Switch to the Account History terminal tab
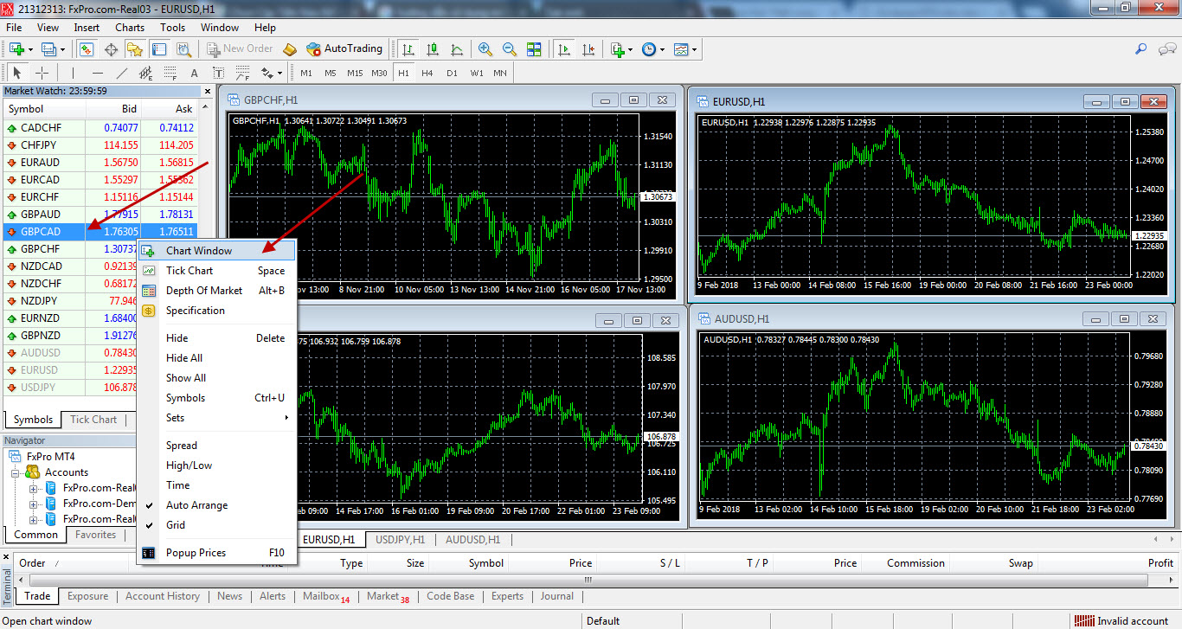 tap(163, 596)
